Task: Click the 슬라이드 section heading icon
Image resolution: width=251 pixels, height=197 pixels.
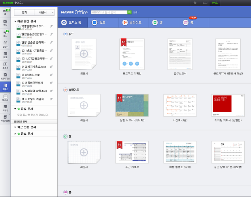Action: [65, 90]
